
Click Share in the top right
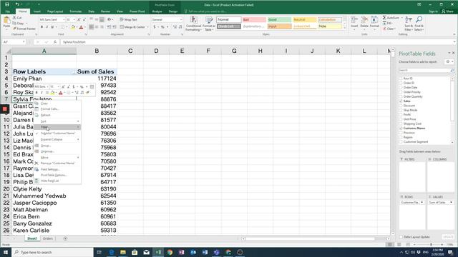(x=447, y=11)
